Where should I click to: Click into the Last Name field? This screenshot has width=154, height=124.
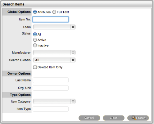pos(51,80)
